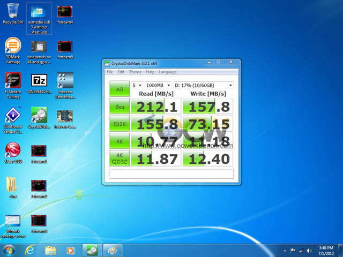Screen dimensions: 343x257
Task: Open the Language menu
Action: pyautogui.click(x=168, y=72)
